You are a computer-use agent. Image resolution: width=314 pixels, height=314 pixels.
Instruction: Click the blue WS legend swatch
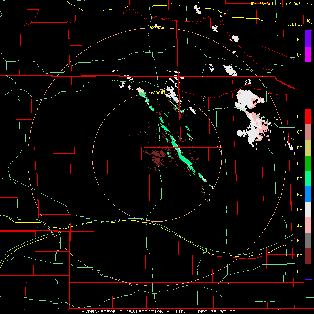[x=308, y=194]
